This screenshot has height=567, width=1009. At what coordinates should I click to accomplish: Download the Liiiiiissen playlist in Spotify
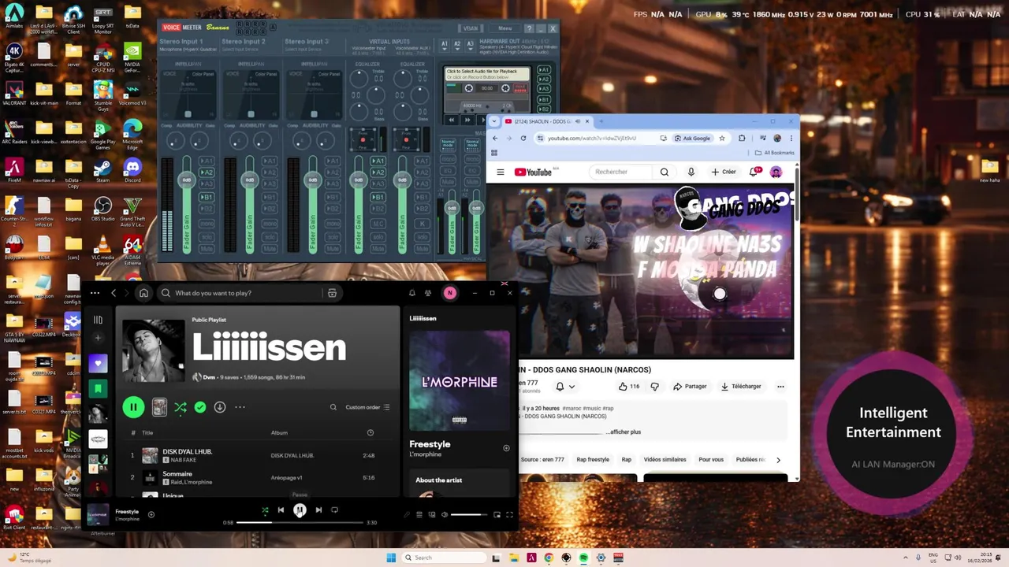tap(220, 407)
